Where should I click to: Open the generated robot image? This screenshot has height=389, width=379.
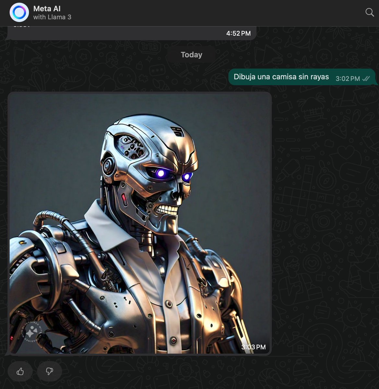tap(139, 224)
